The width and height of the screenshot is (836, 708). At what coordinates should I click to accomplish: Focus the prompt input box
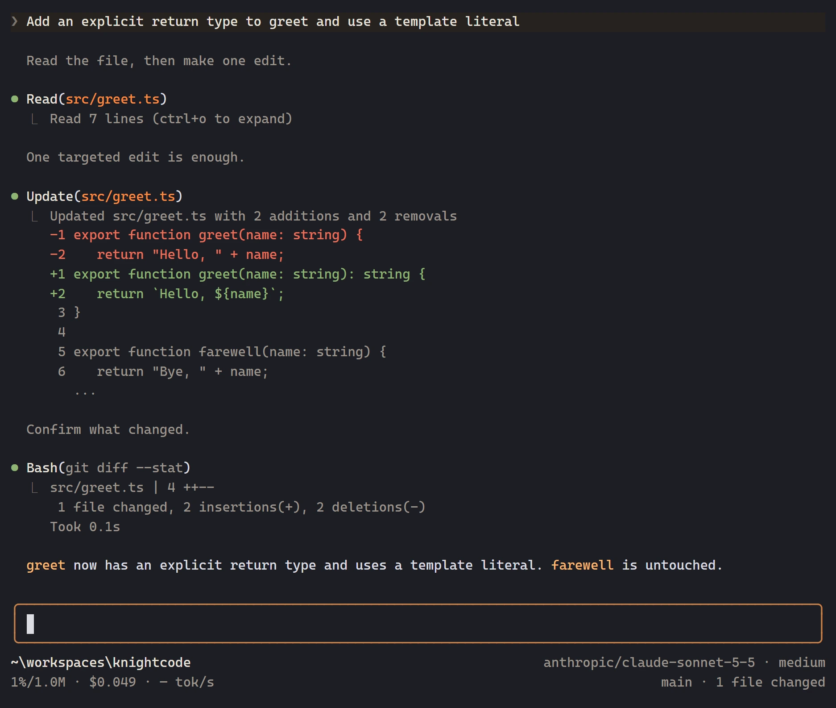[x=418, y=624]
